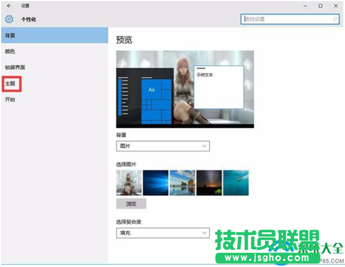Go to 锁屏界面 in sidebar

pyautogui.click(x=15, y=67)
